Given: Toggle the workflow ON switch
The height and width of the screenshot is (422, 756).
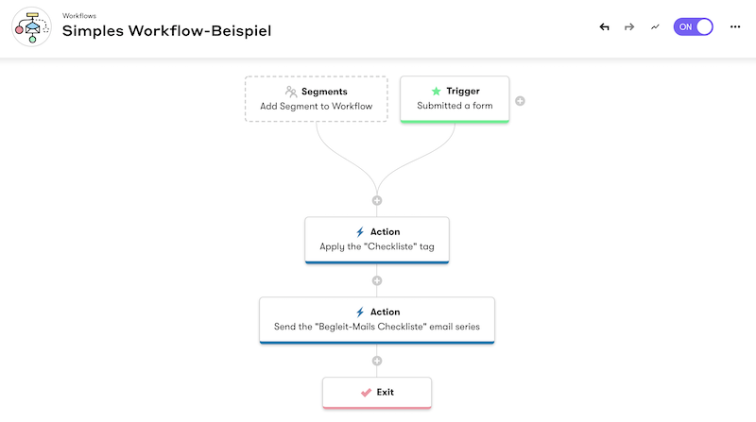Looking at the screenshot, I should pos(693,27).
